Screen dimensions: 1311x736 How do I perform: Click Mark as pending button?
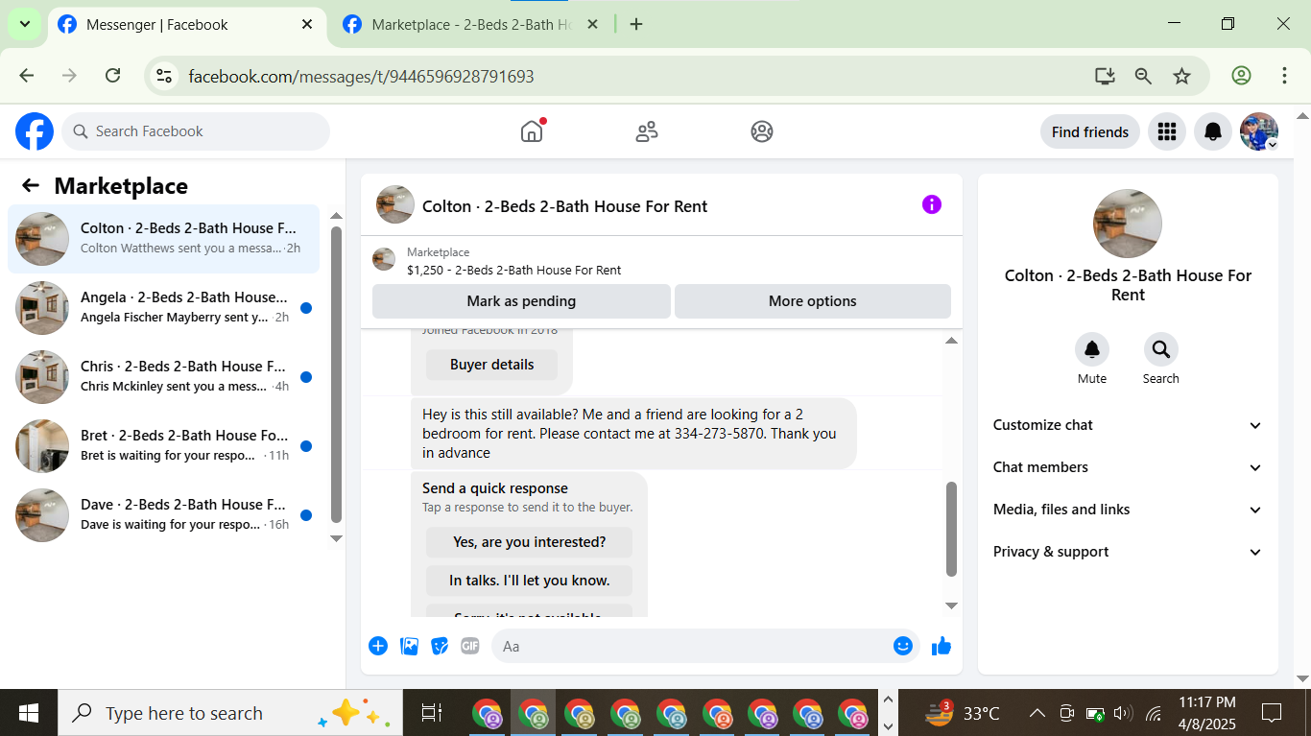pos(521,301)
